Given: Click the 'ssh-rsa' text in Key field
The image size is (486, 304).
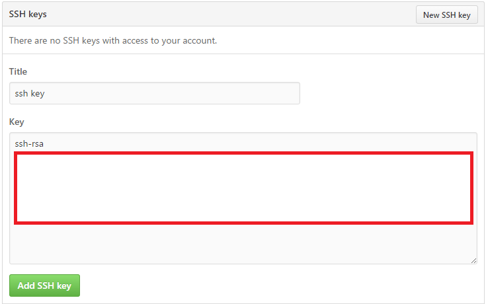Looking at the screenshot, I should (29, 143).
